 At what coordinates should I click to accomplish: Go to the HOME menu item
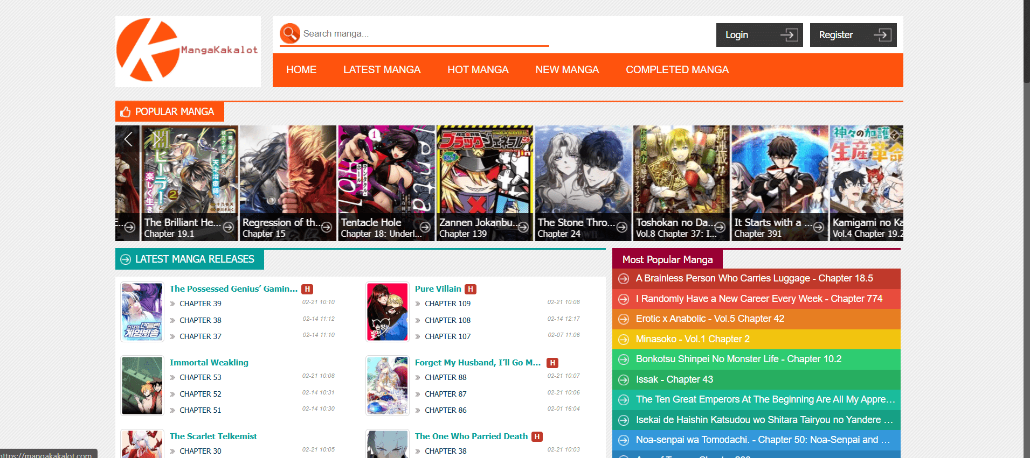pyautogui.click(x=301, y=70)
